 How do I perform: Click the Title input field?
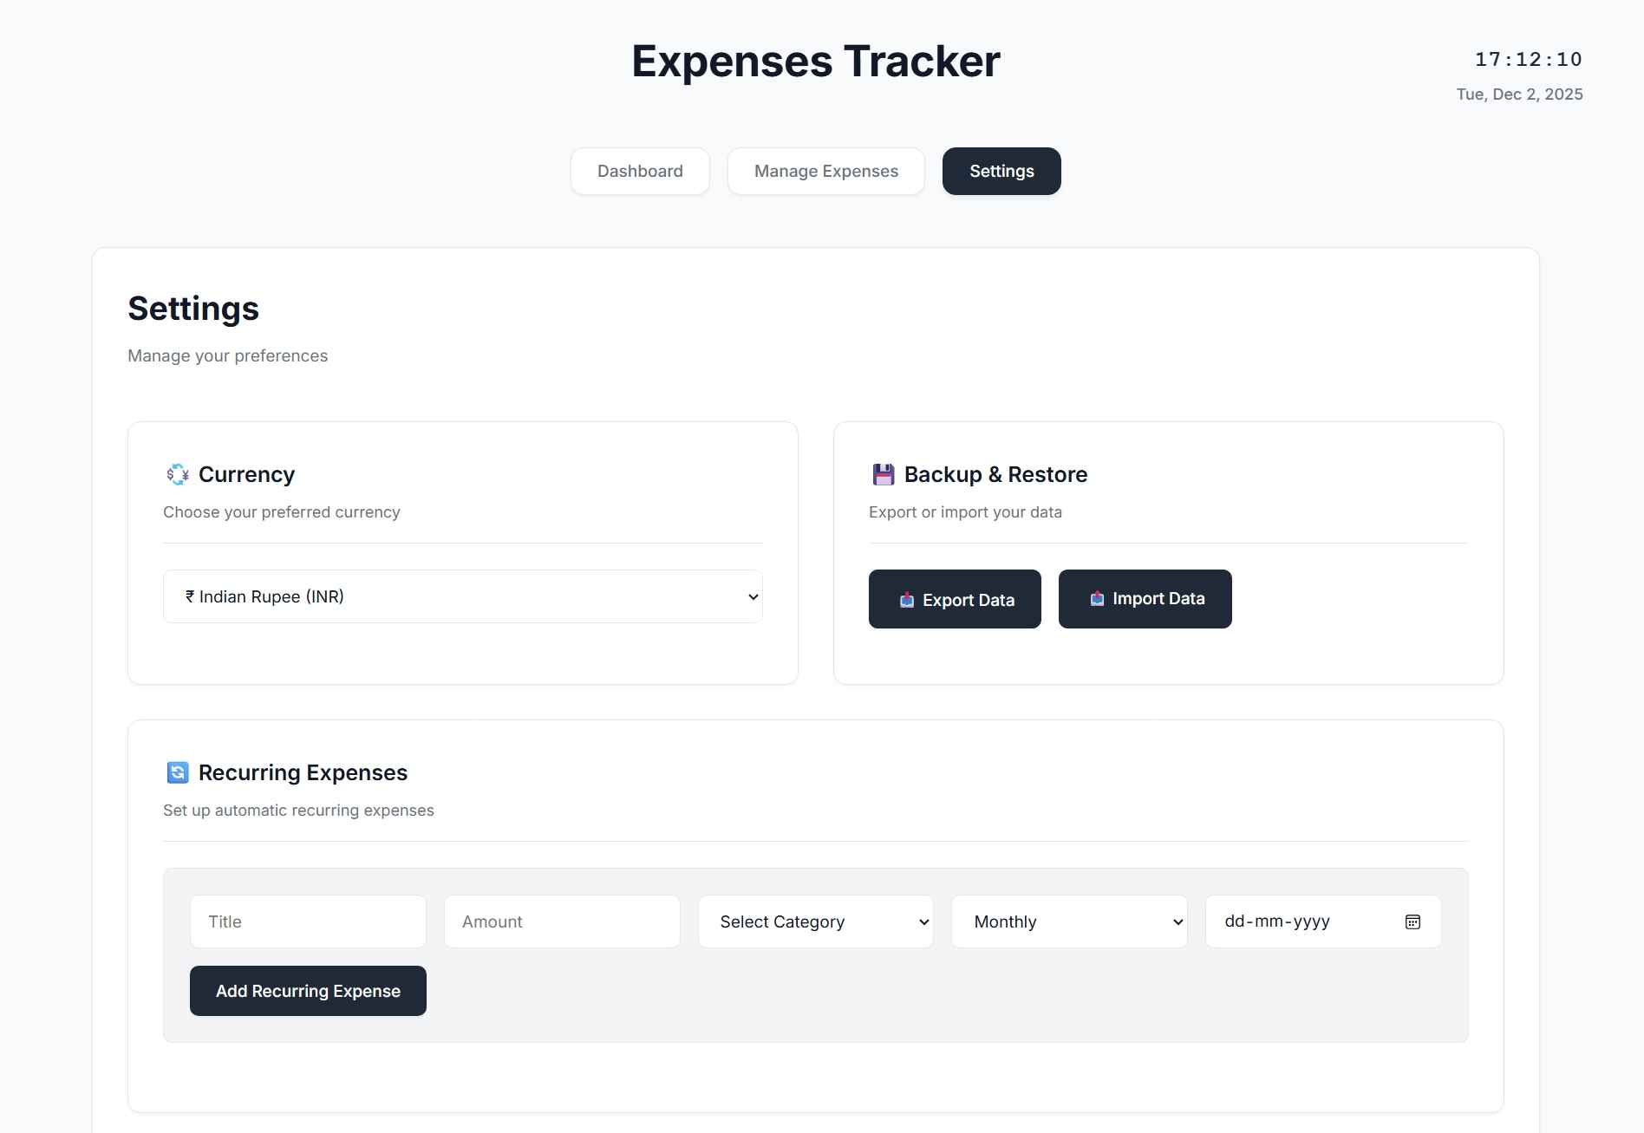[308, 921]
